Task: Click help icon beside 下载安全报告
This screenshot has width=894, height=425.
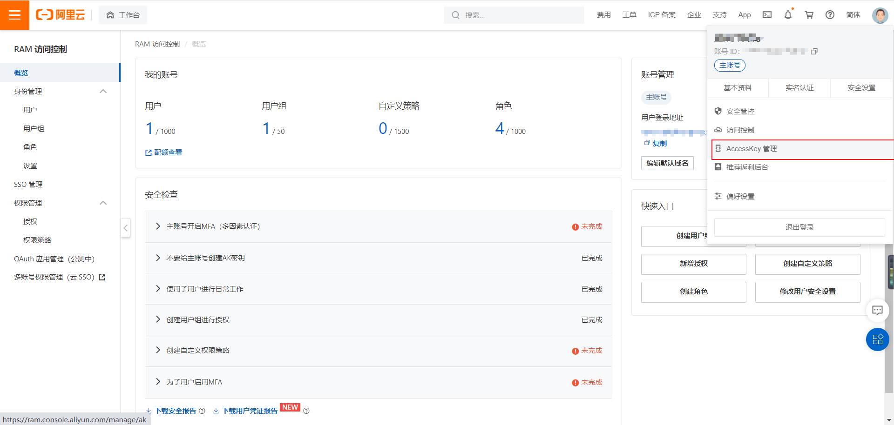Action: click(202, 411)
